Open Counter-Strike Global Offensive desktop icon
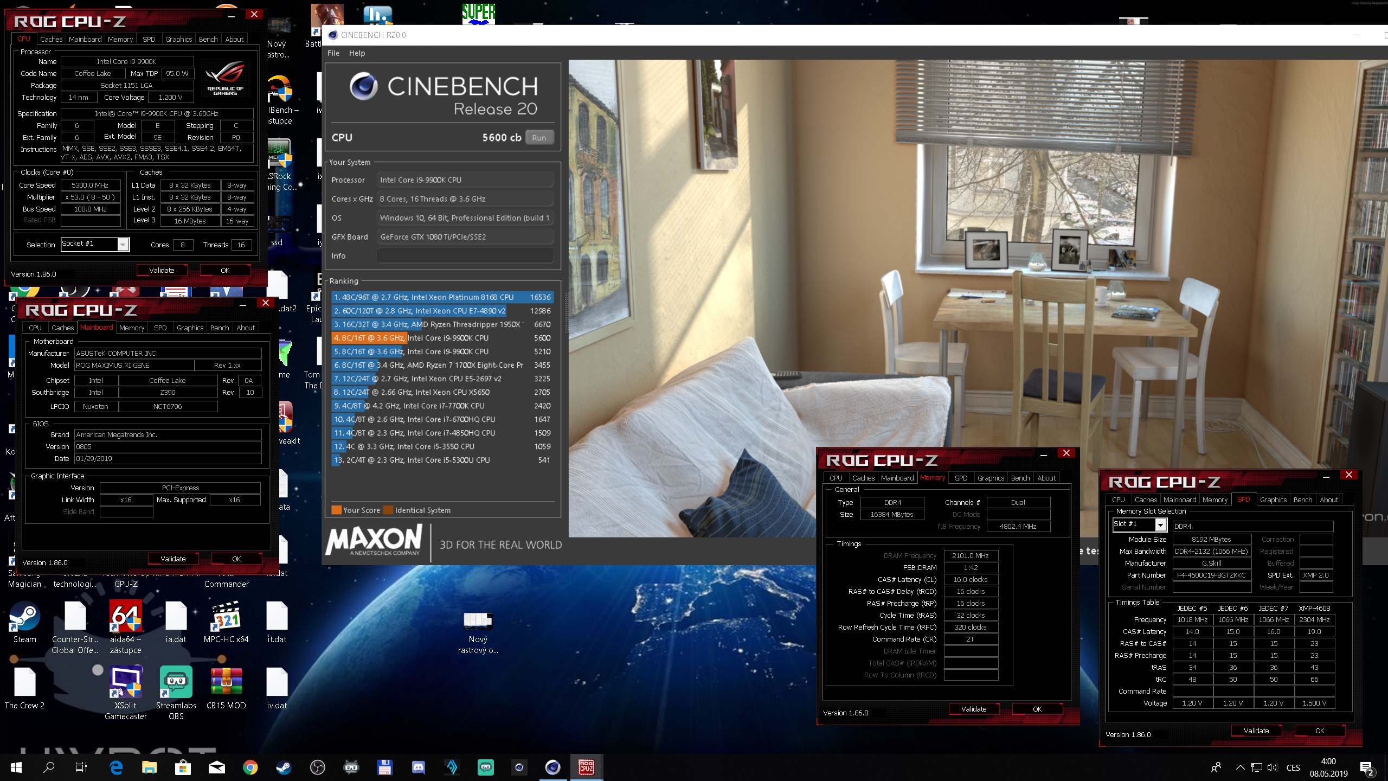1388x781 pixels. click(x=75, y=626)
